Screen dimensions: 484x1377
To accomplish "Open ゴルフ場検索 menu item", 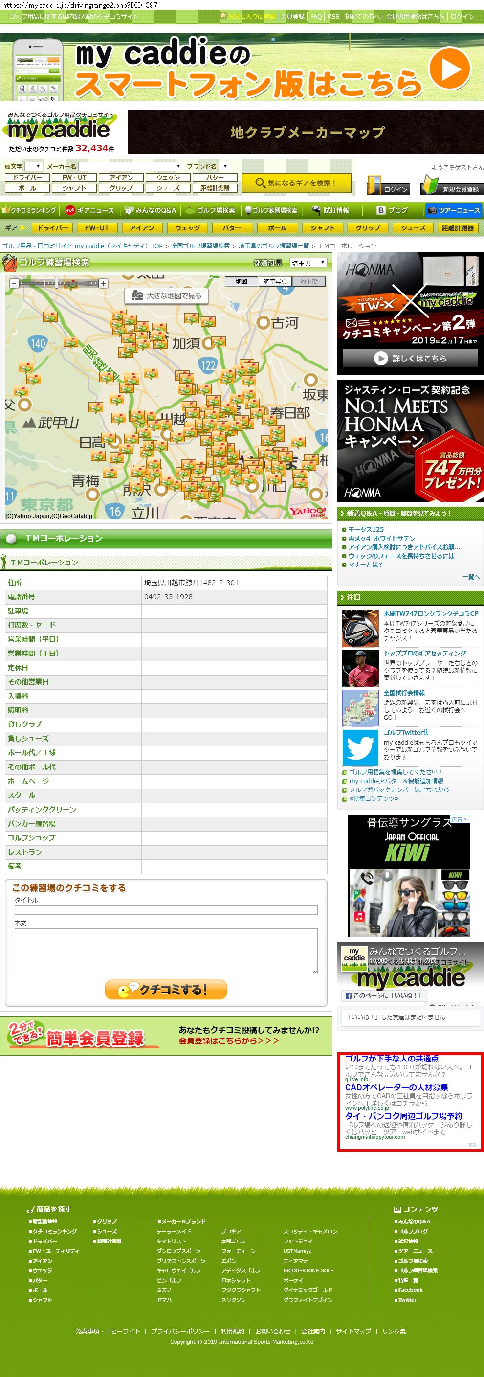I will click(211, 210).
